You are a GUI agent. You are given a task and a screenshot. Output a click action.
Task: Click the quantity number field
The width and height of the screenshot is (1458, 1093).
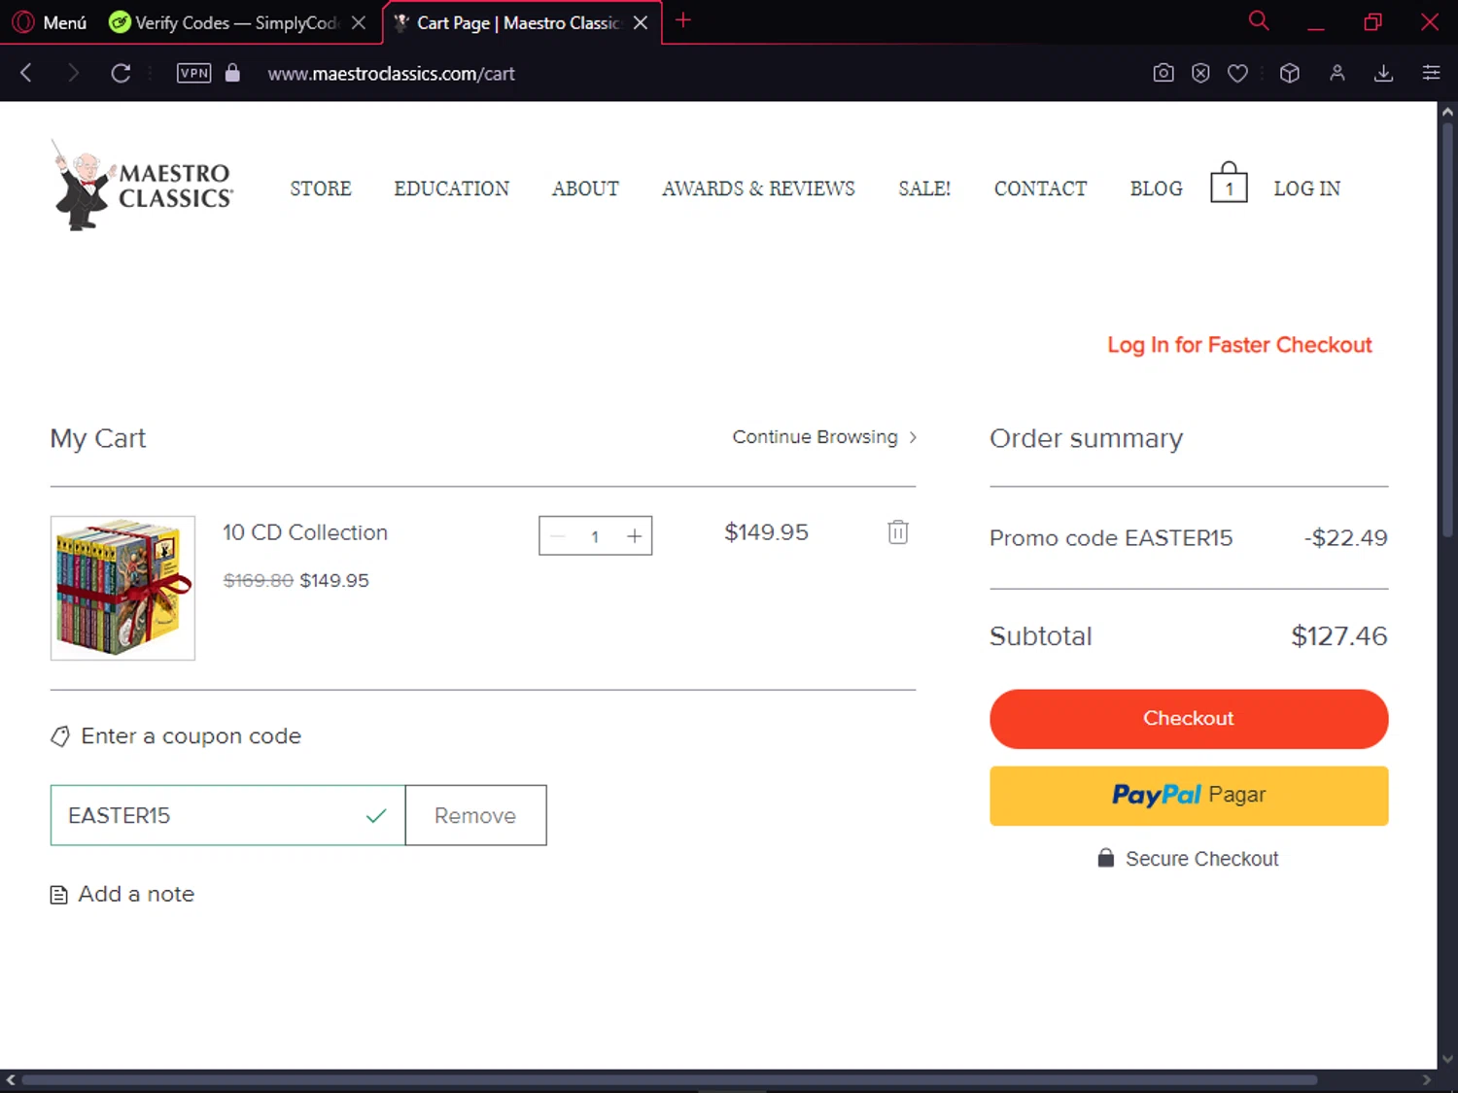pos(595,536)
